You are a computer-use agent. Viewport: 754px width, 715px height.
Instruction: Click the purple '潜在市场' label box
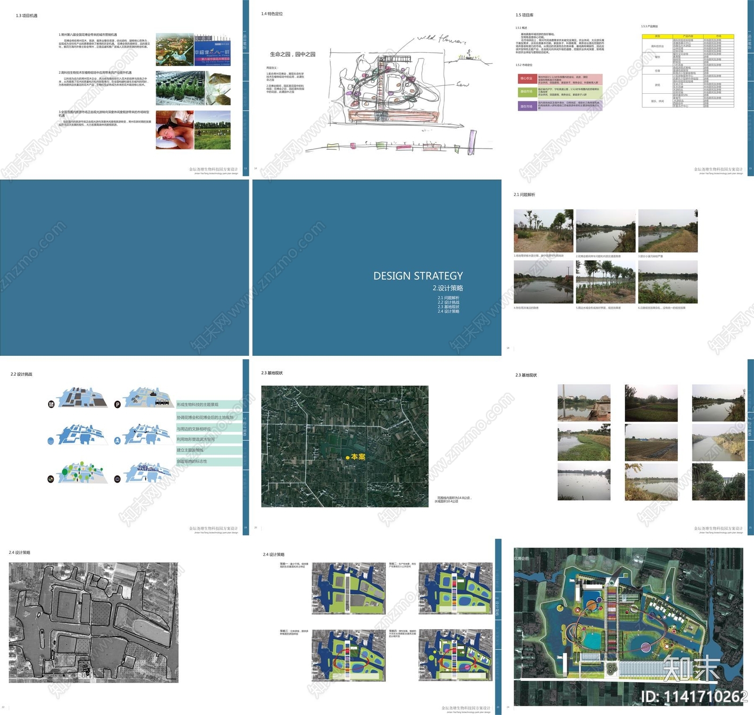[527, 106]
